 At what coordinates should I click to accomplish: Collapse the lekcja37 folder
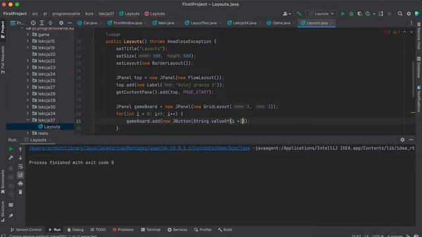(x=28, y=120)
